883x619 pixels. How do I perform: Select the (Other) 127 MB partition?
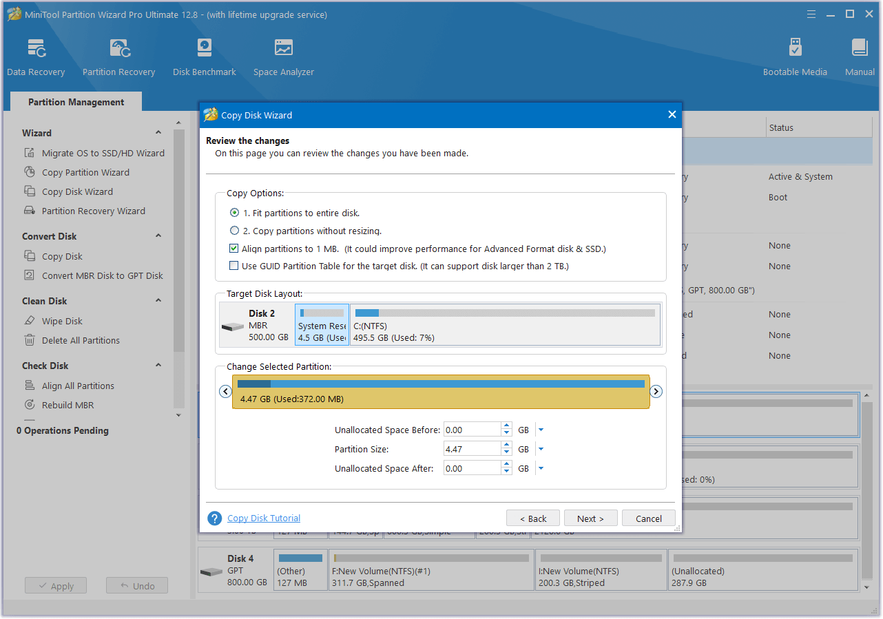300,569
